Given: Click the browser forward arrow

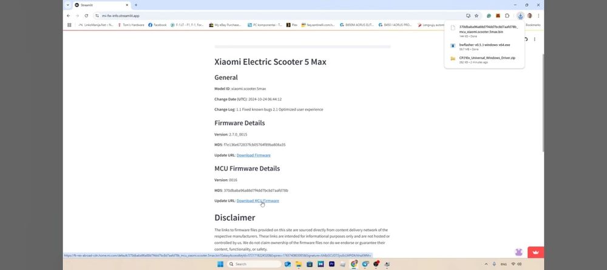Looking at the screenshot, I should tap(78, 16).
